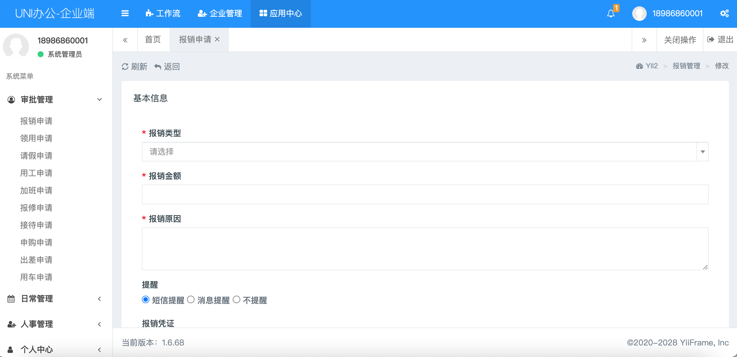
Task: Open the notification bell icon
Action: click(x=611, y=14)
